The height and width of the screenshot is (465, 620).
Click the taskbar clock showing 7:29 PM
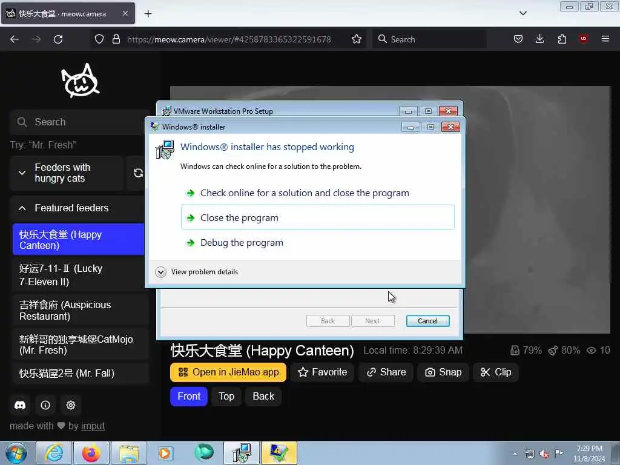coord(589,453)
